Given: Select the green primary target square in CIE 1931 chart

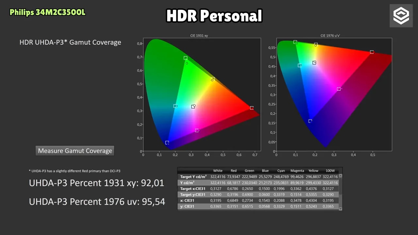Looking at the screenshot, I should pos(185,58).
